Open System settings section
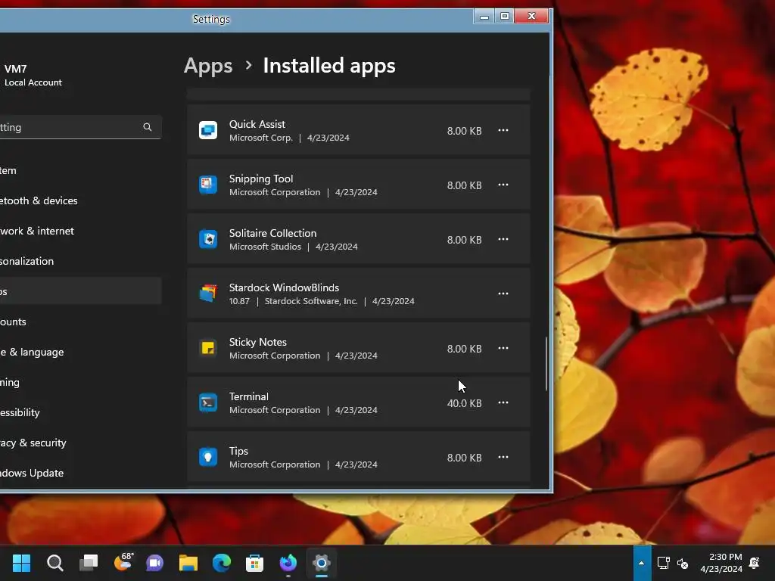 80,170
